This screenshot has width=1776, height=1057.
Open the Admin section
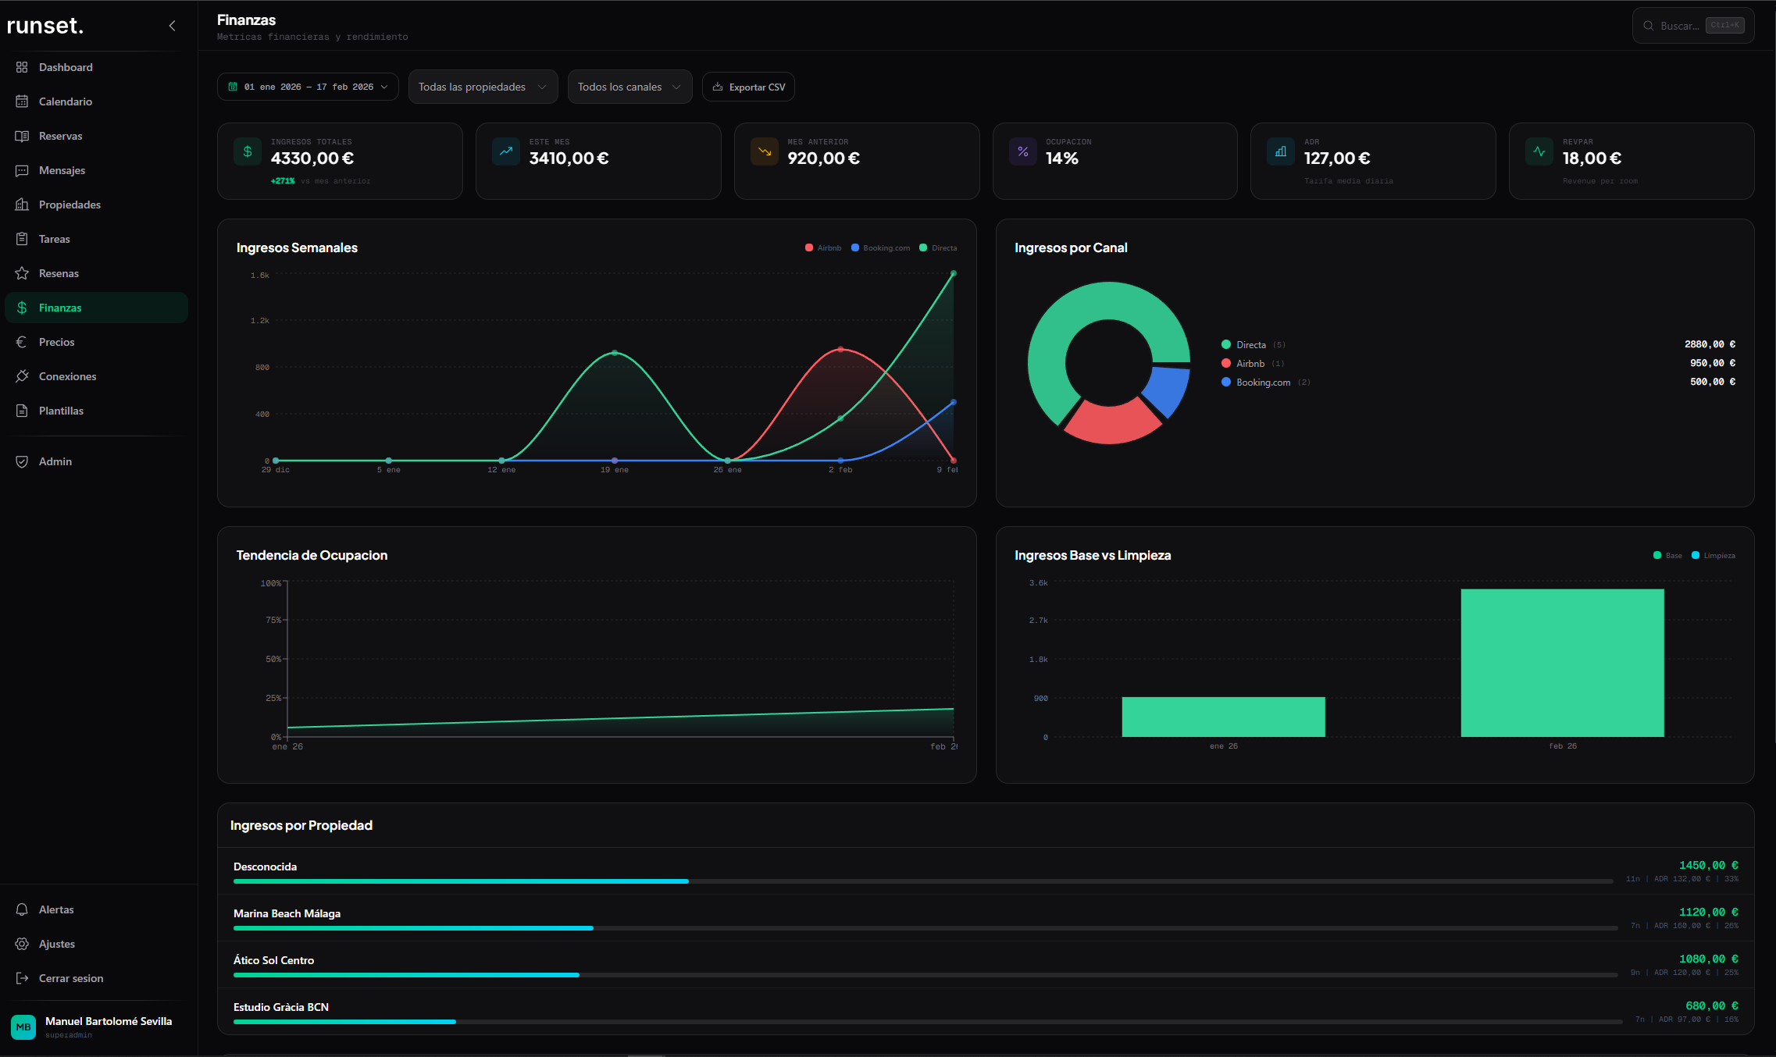[55, 461]
